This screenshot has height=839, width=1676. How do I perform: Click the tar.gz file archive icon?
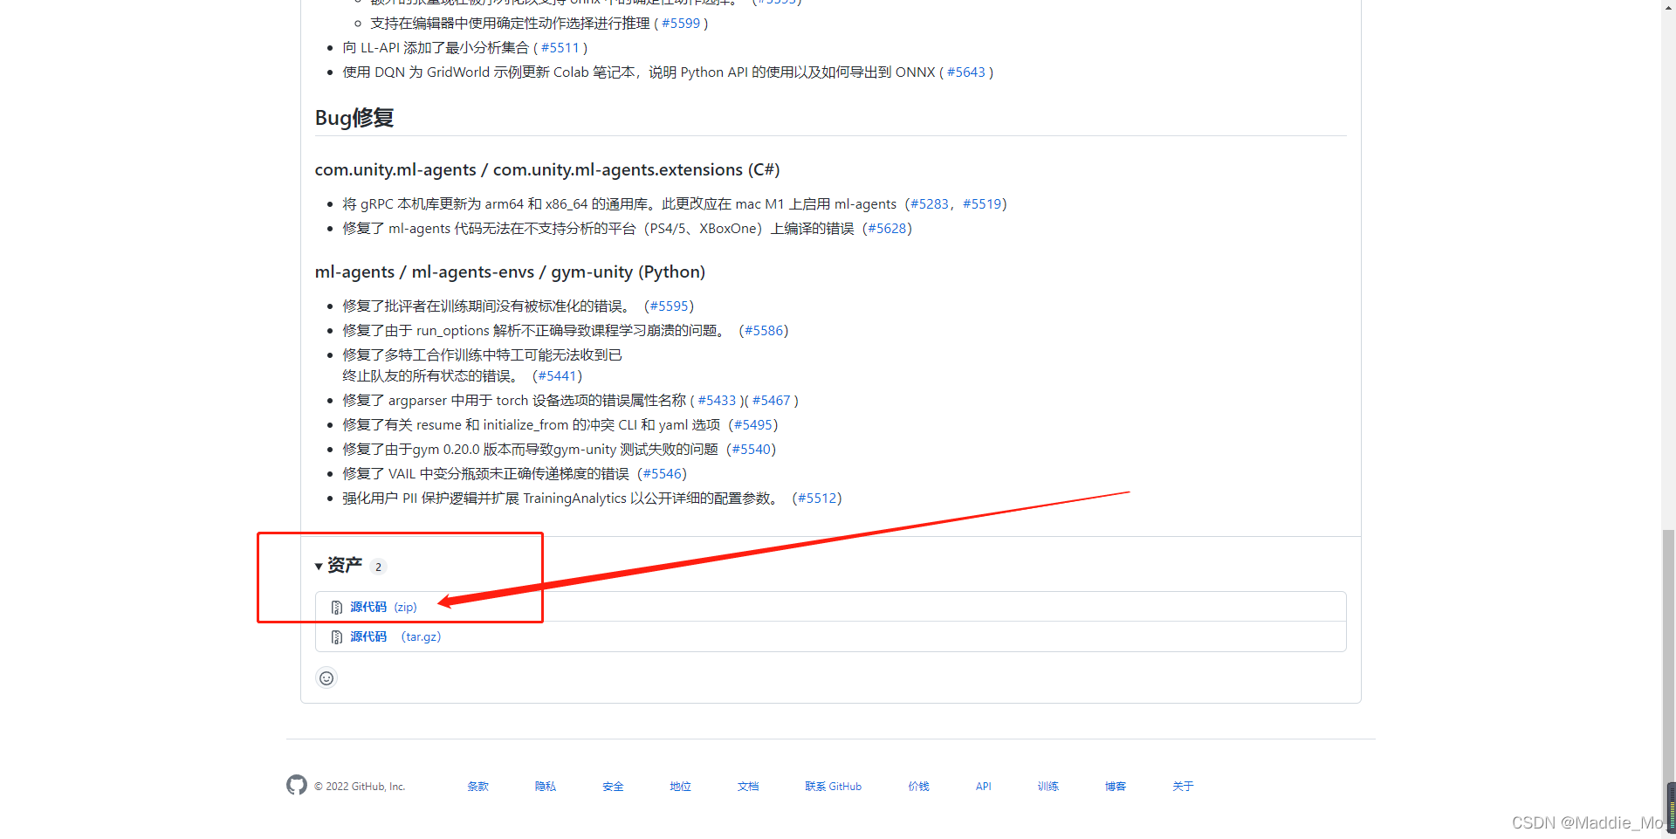pos(337,637)
